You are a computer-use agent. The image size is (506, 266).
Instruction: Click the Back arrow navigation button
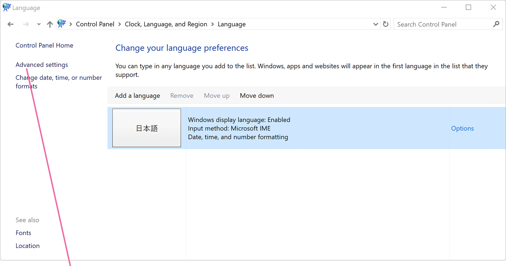pyautogui.click(x=10, y=24)
